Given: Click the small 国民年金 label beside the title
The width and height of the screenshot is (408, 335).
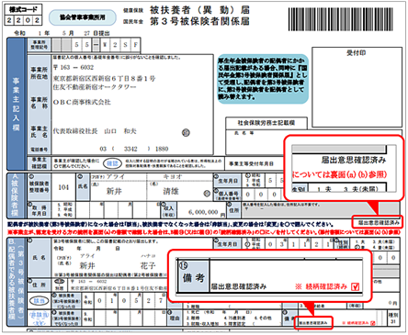Looking at the screenshot, I should [133, 21].
